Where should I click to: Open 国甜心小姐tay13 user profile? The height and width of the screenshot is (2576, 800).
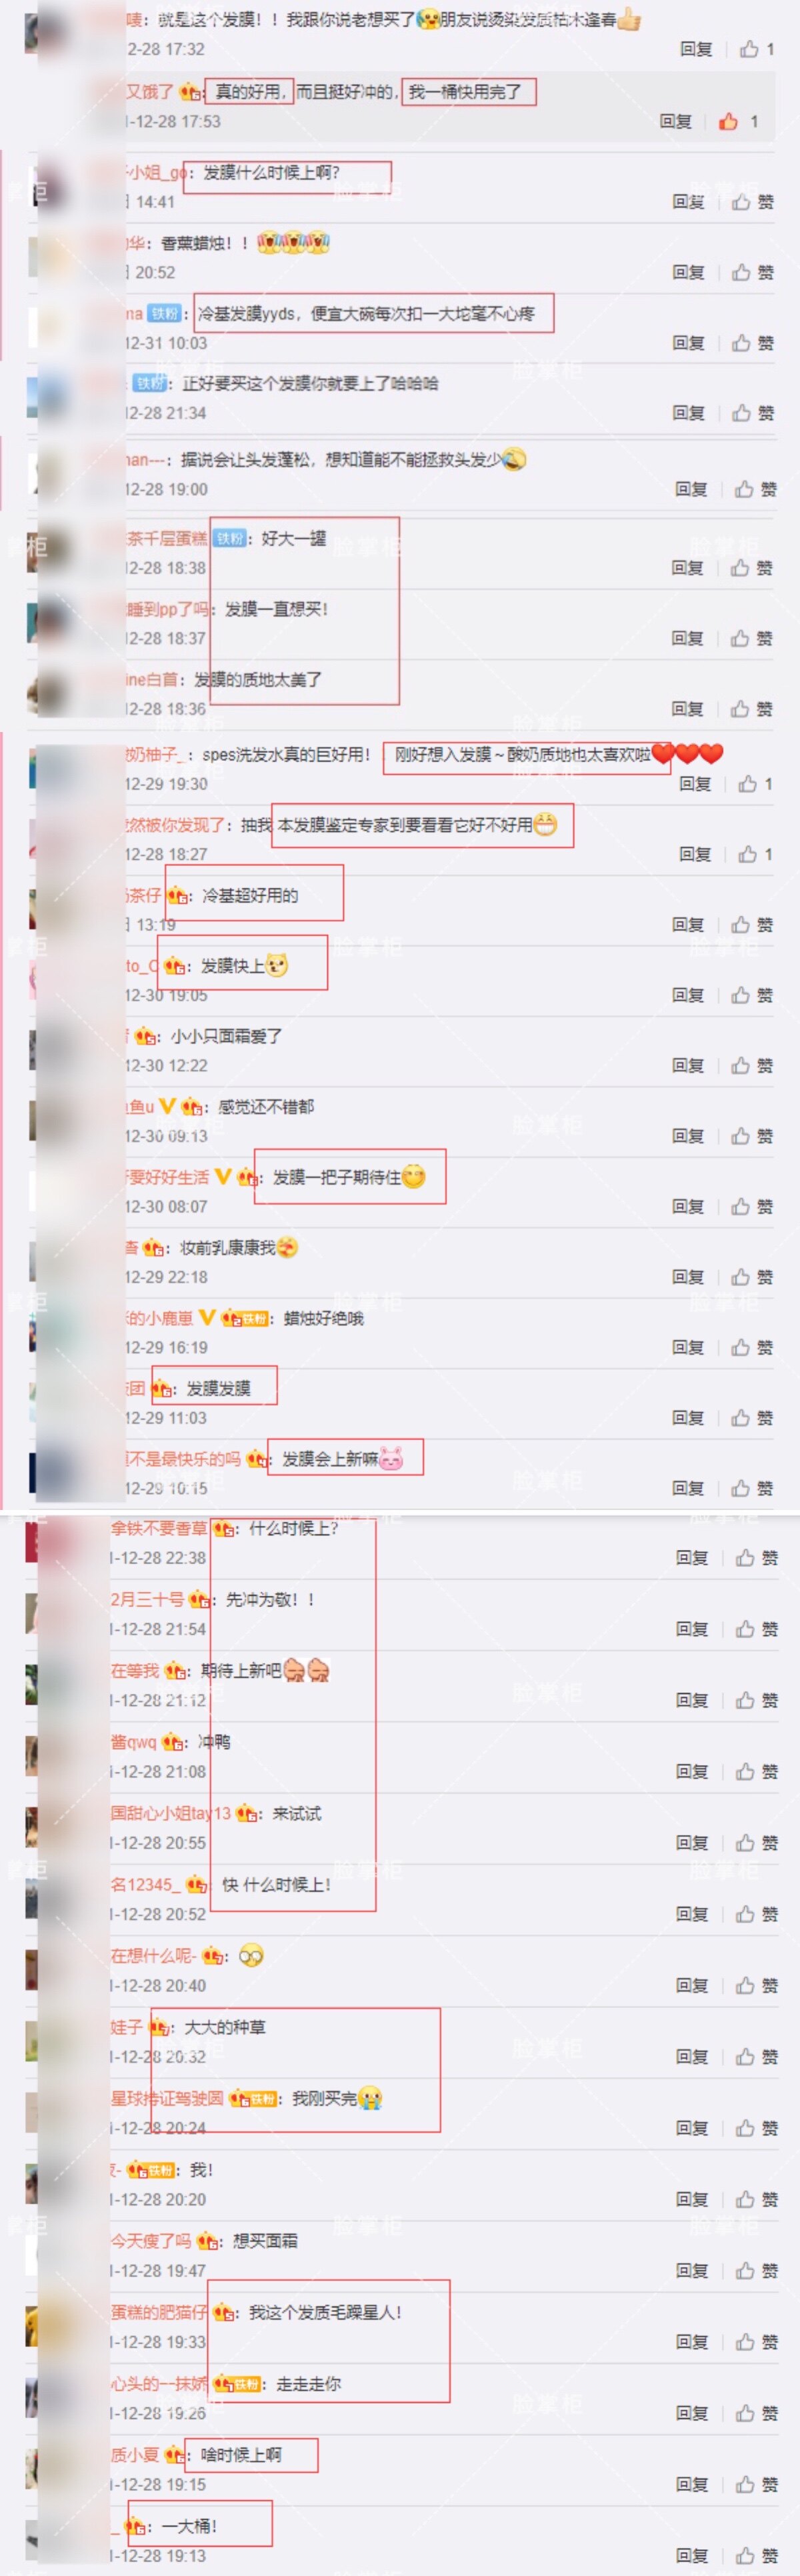click(x=171, y=1813)
